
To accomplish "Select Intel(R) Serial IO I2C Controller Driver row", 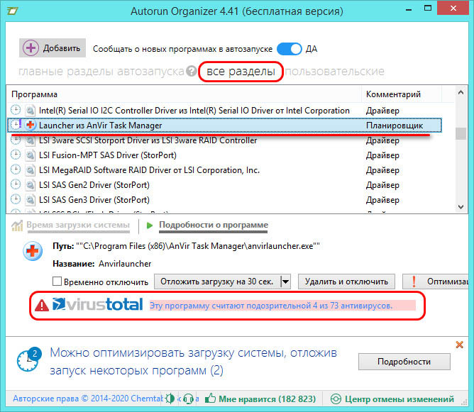I will [224, 111].
